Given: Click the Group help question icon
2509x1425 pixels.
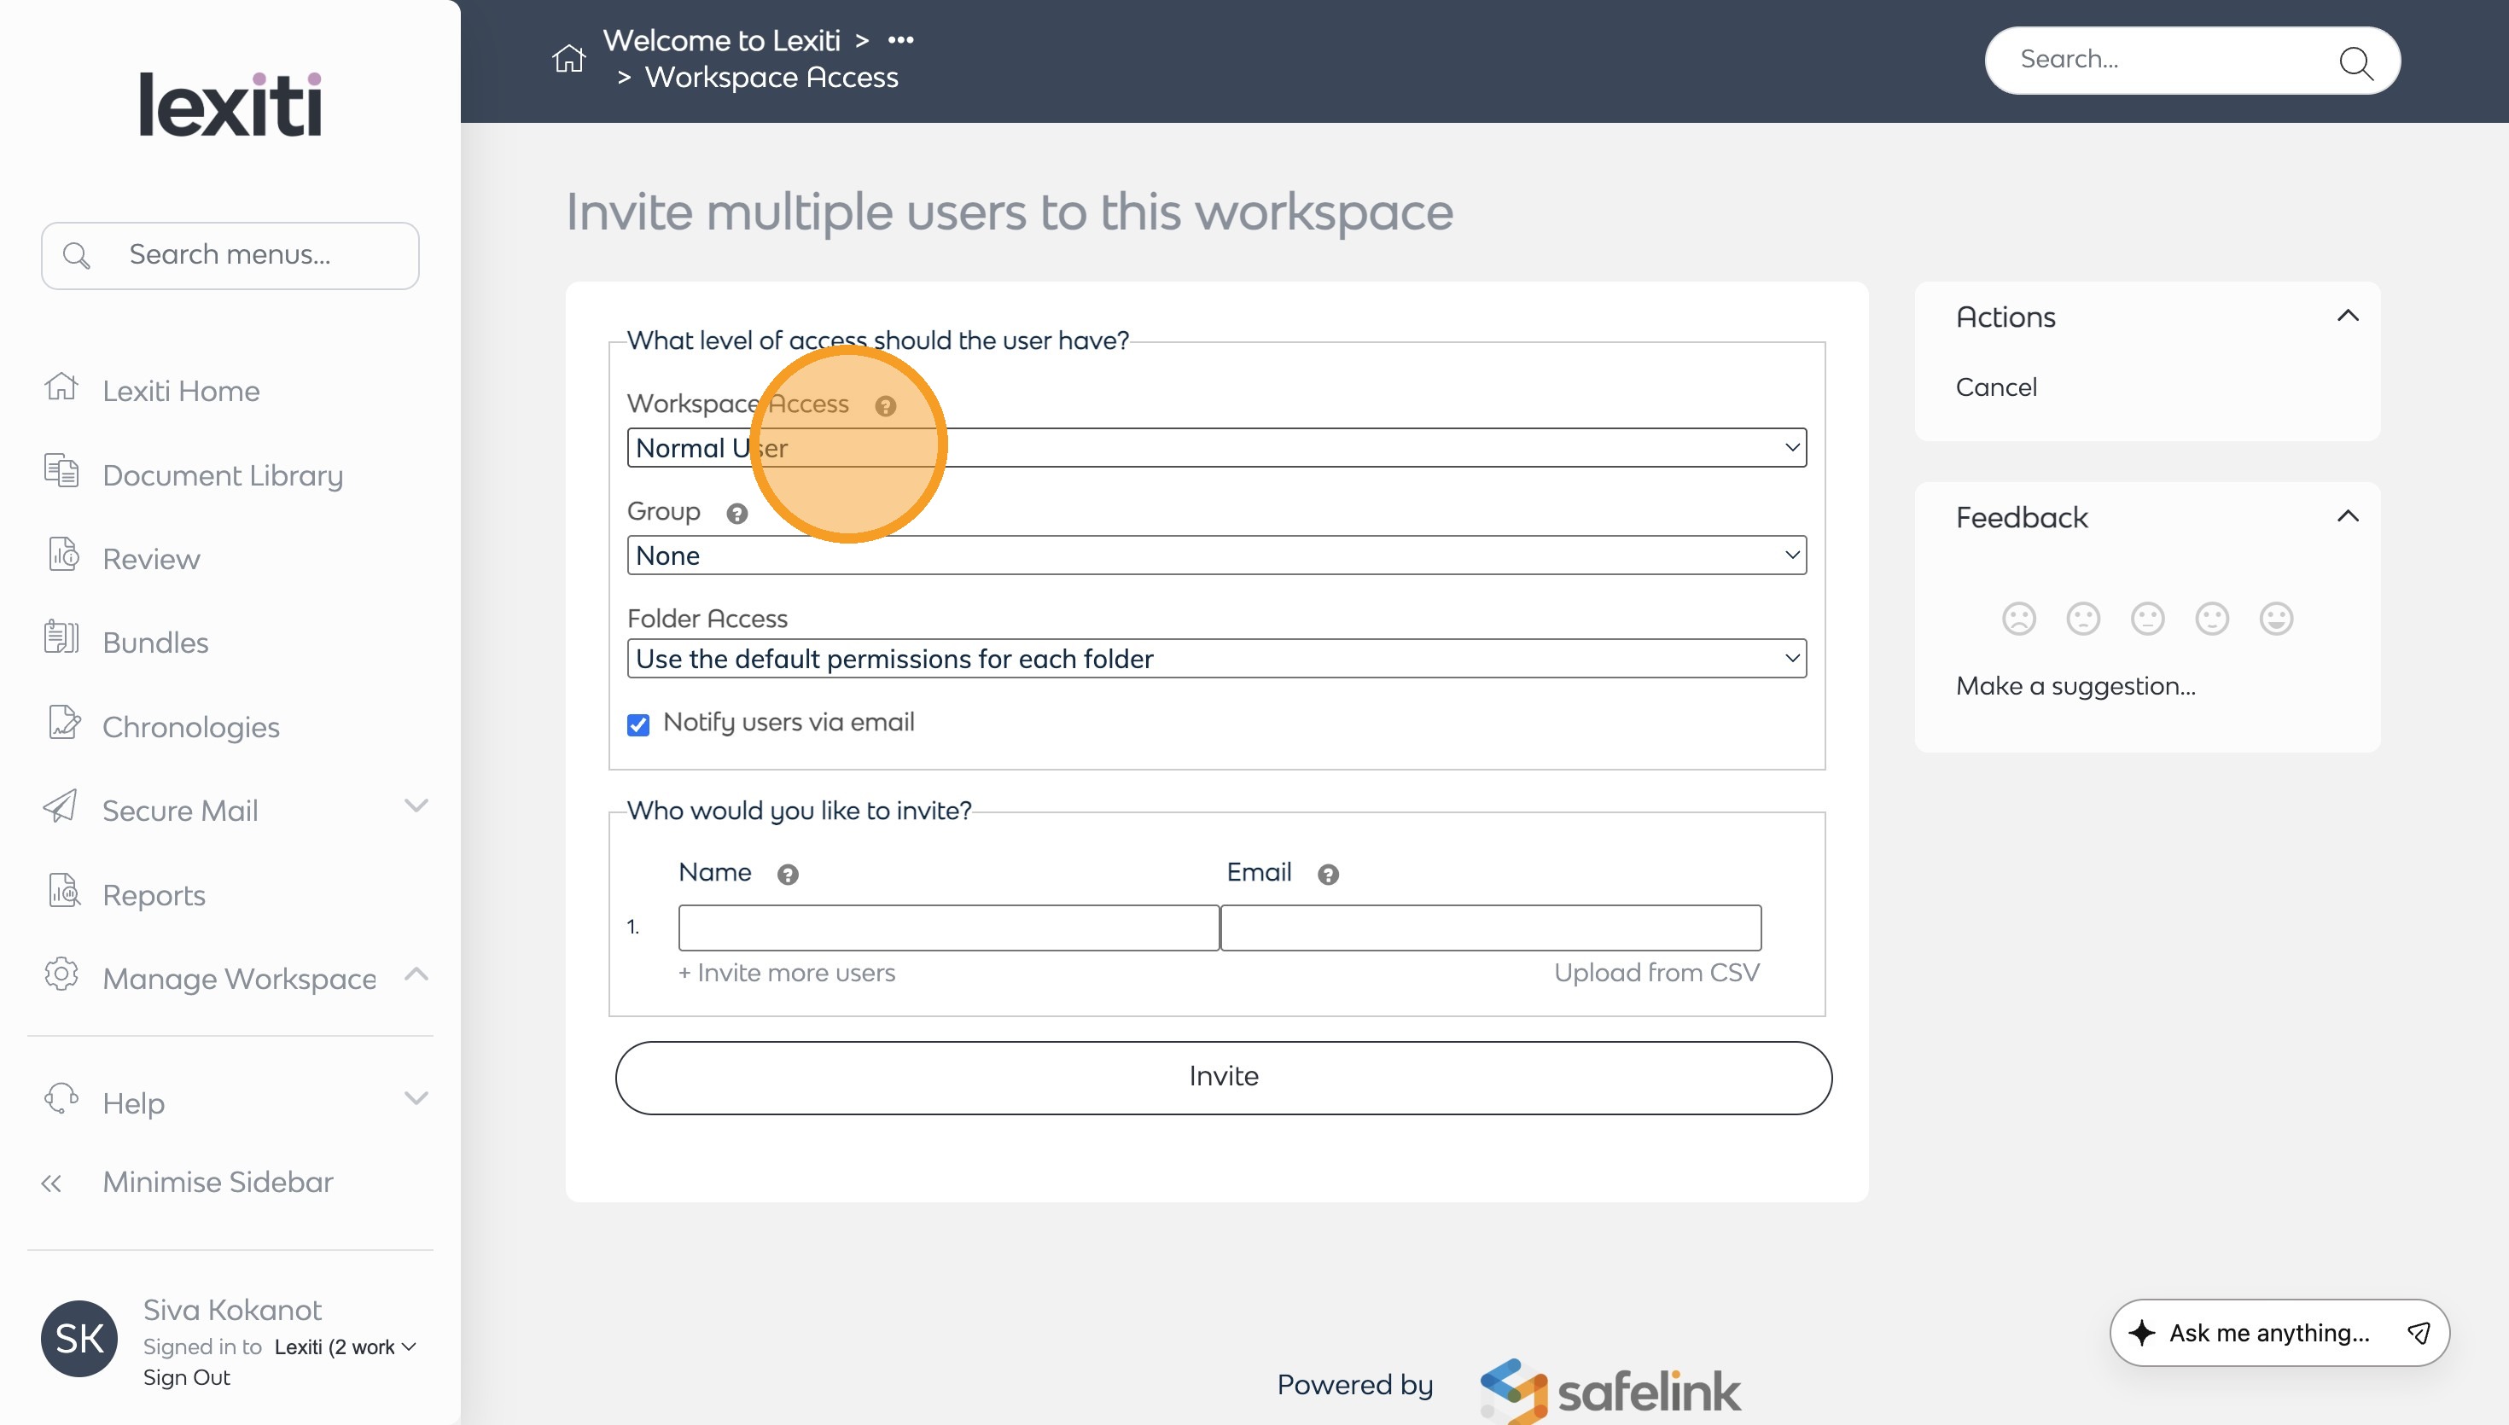Looking at the screenshot, I should 736,514.
